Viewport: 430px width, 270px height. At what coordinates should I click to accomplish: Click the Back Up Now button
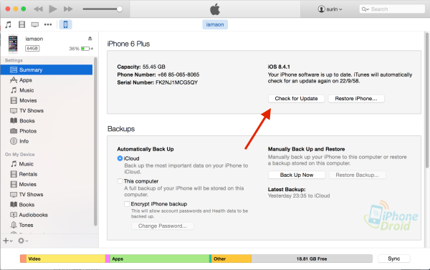click(x=297, y=175)
